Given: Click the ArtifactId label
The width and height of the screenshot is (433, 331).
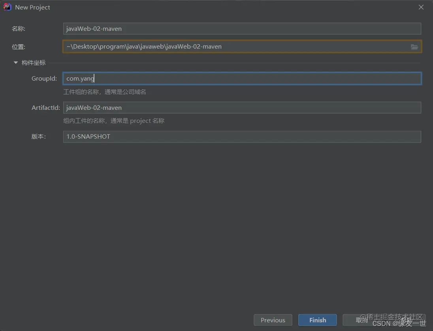Looking at the screenshot, I should (x=46, y=108).
